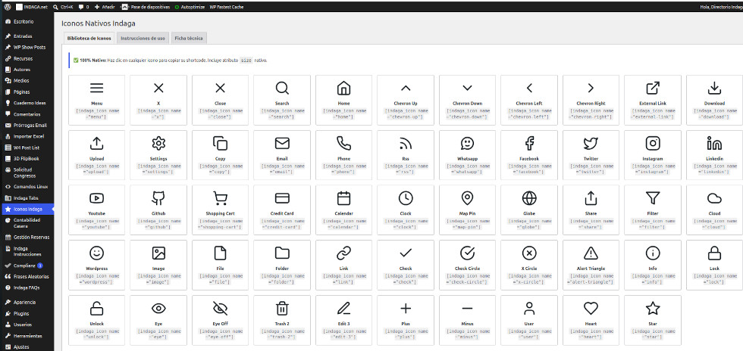Click the Settings gear icon card
The image size is (743, 351).
click(x=158, y=154)
